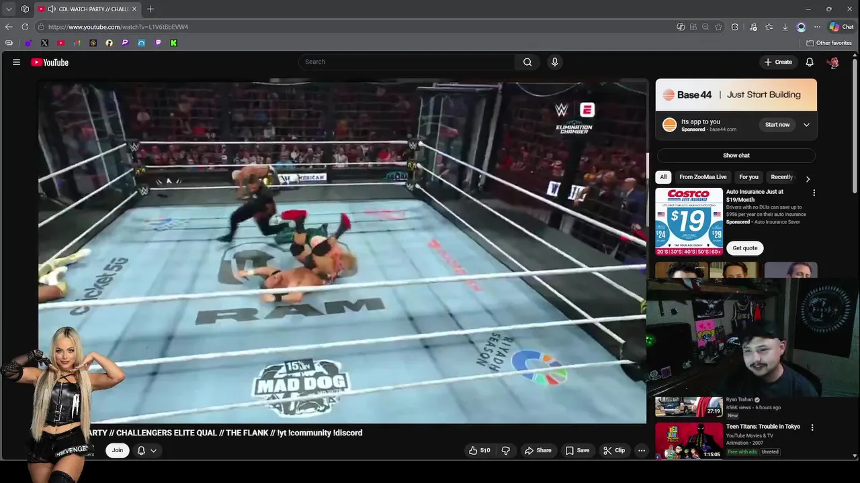Viewport: 860px width, 483px height.
Task: Reload the page in the browser
Action: (x=25, y=27)
